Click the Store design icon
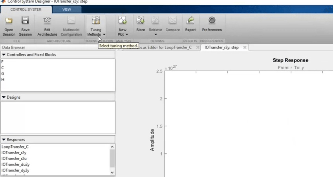The height and width of the screenshot is (177, 333). coord(140,21)
